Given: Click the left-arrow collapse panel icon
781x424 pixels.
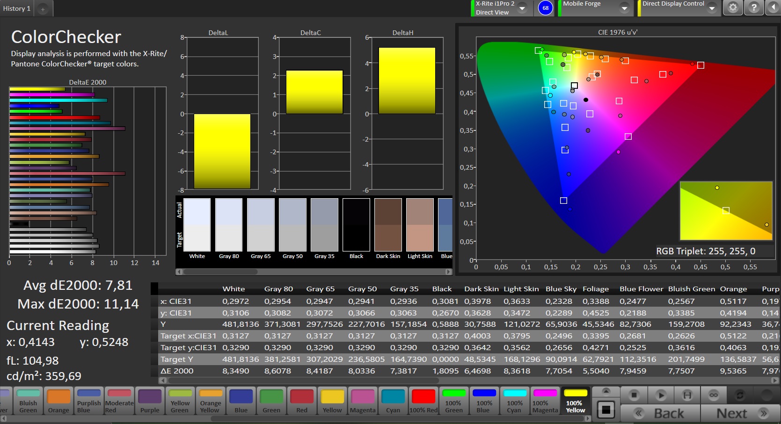Looking at the screenshot, I should 773,8.
